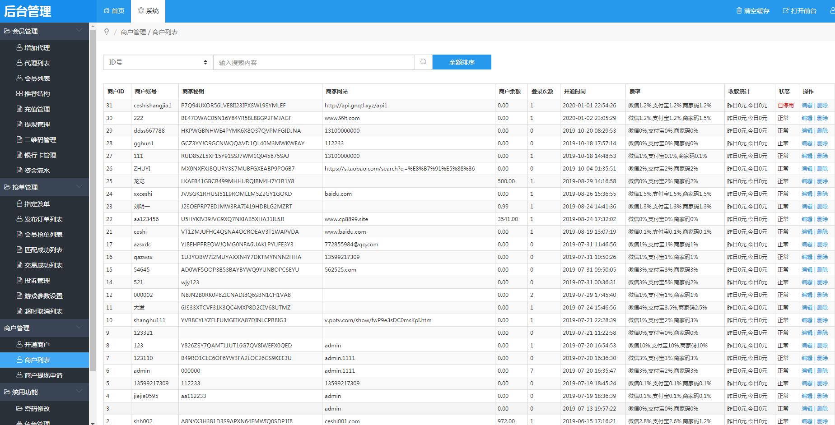
Task: Click 删除 for merchant ceshishangjia1
Action: [822, 105]
